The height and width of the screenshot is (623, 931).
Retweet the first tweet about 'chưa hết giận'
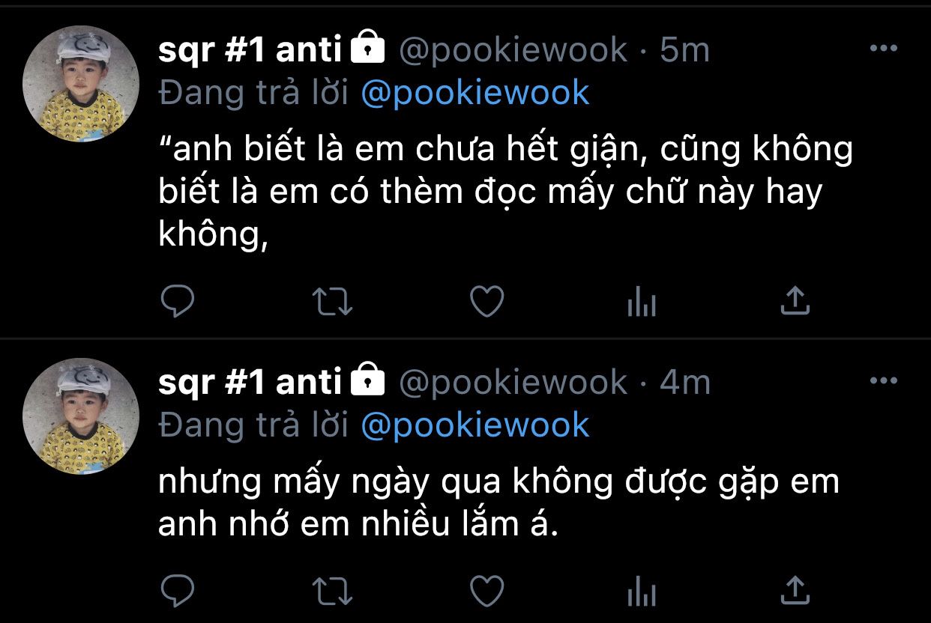click(x=332, y=301)
